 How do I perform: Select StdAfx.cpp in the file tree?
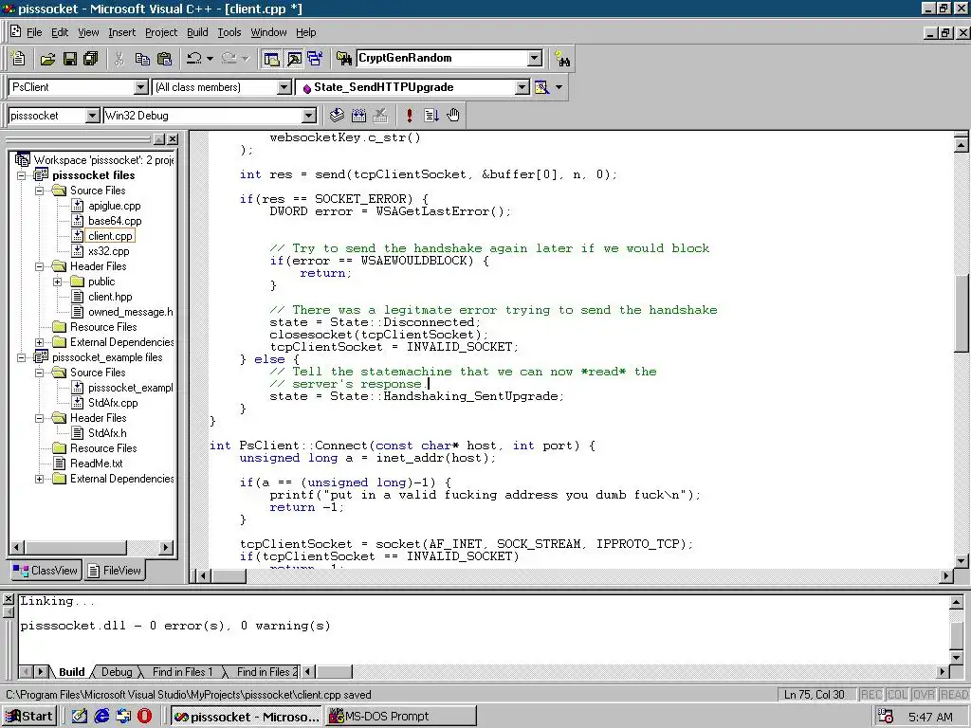click(113, 403)
